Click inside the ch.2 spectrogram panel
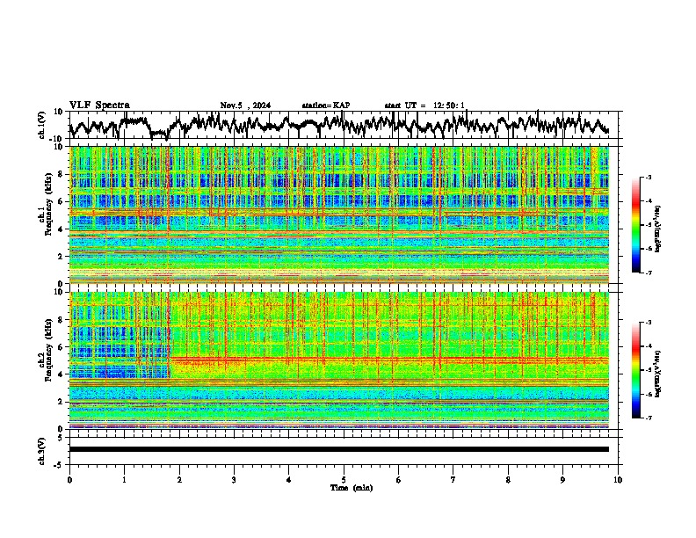 (339, 360)
